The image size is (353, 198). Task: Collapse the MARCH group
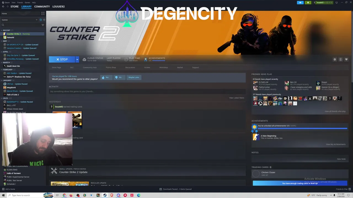pyautogui.click(x=2, y=62)
